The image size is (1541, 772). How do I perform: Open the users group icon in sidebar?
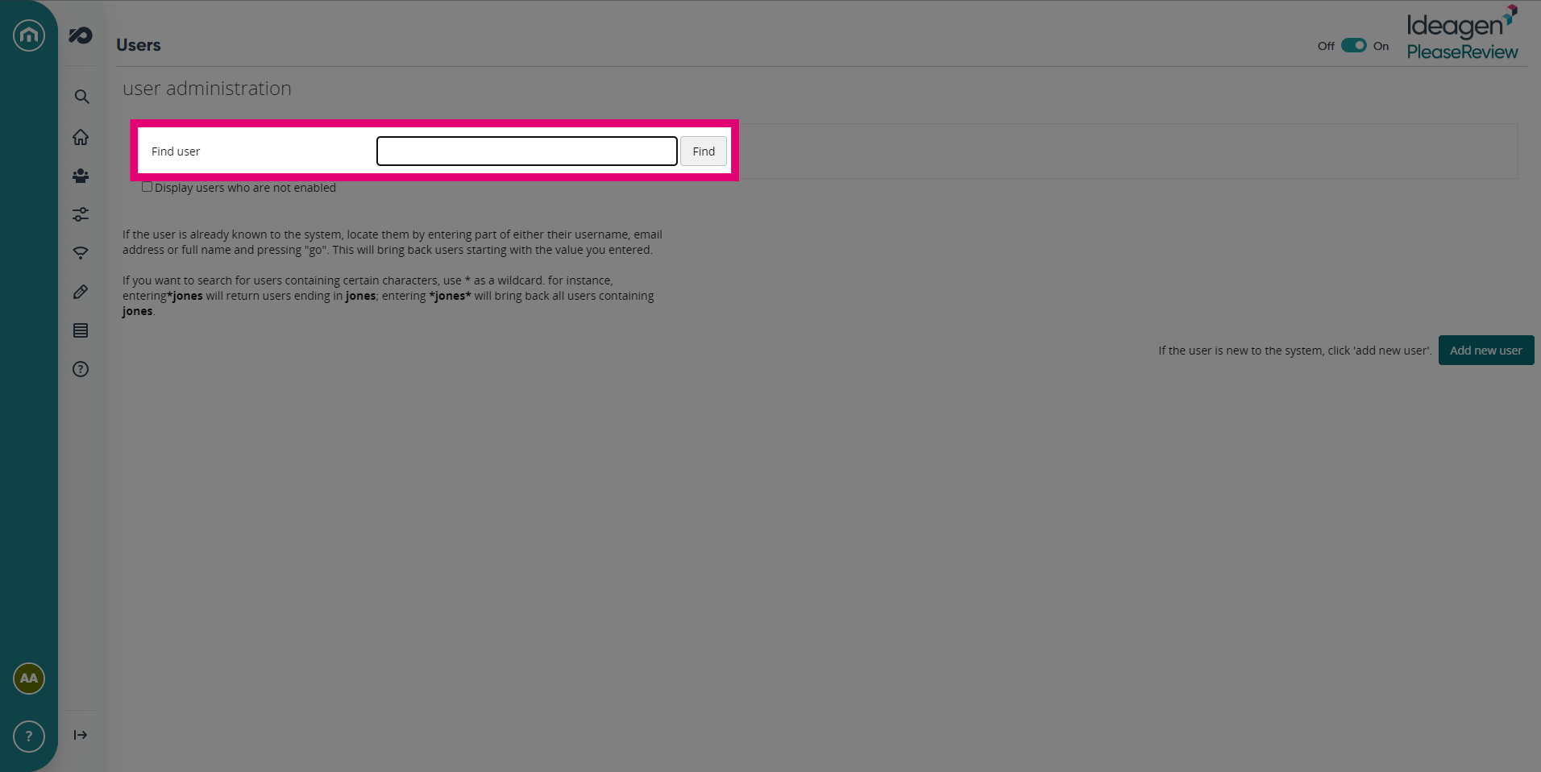click(81, 176)
